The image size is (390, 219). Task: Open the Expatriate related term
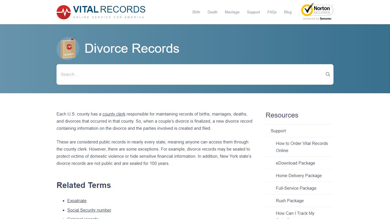point(77,201)
